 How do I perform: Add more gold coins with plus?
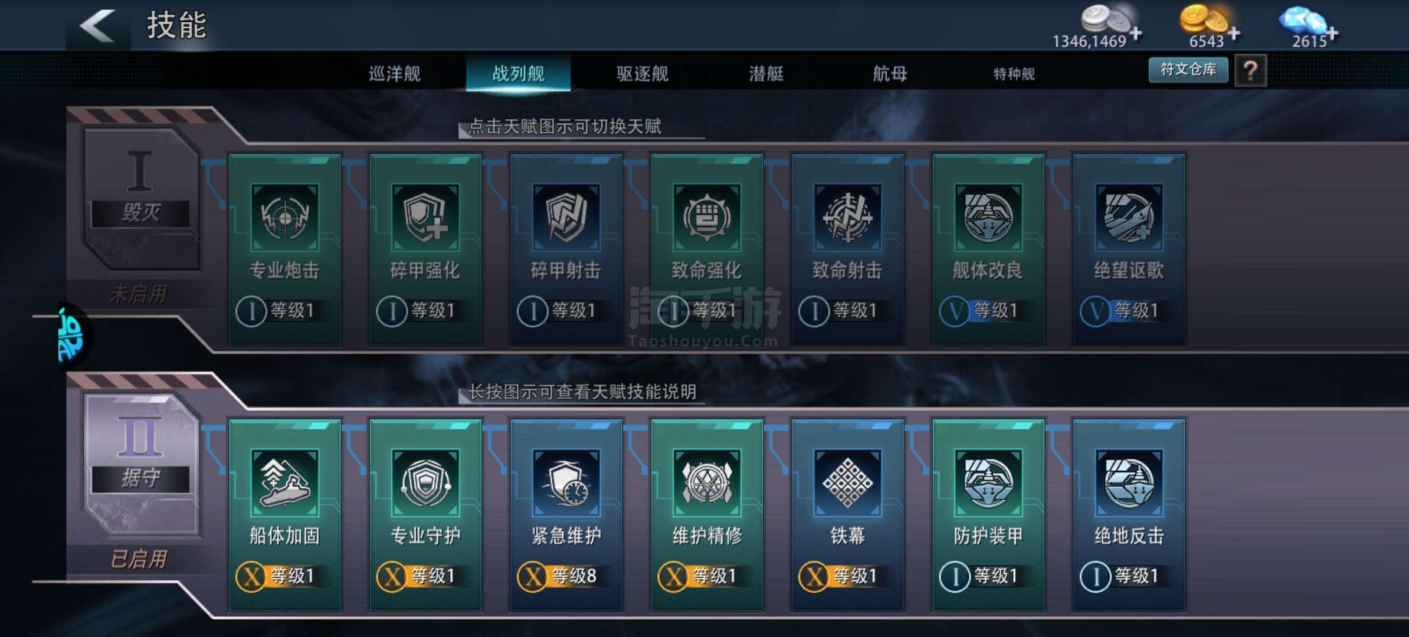[1234, 34]
